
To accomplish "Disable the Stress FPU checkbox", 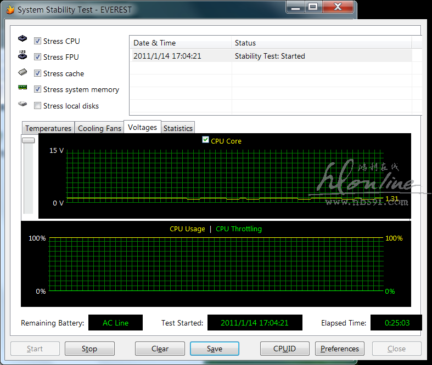I will (x=38, y=57).
